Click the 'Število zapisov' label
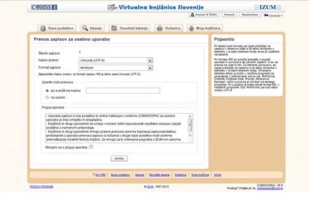309x205 pixels. [x=49, y=53]
